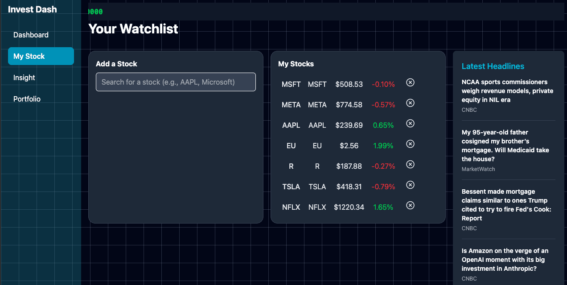Image resolution: width=567 pixels, height=285 pixels.
Task: Click the remove icon for AAPL
Action: (x=411, y=123)
